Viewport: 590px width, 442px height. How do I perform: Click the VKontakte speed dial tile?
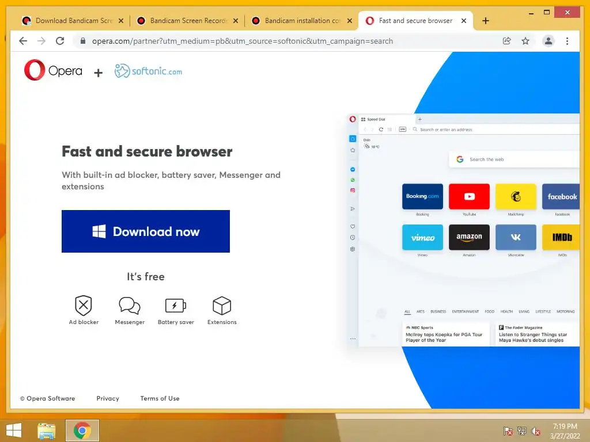coord(516,237)
